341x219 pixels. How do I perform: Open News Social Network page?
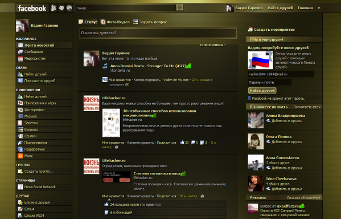pyautogui.click(x=44, y=187)
